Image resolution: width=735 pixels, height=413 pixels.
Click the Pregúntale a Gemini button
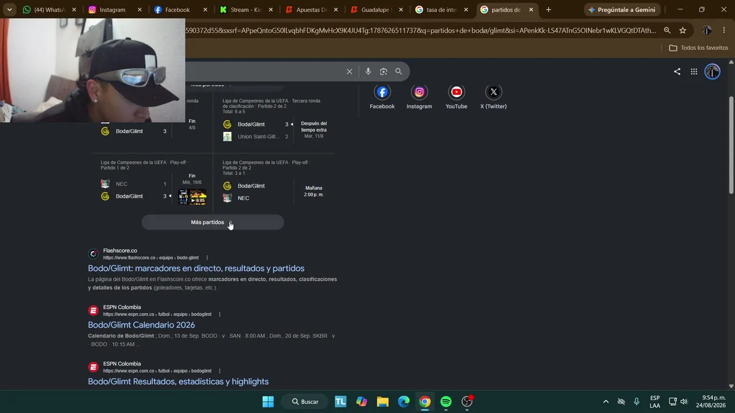(x=622, y=10)
